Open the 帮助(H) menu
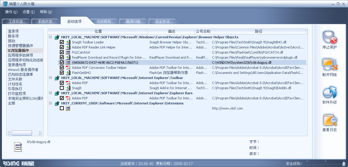Image resolution: width=348 pixels, height=167 pixels. point(46,12)
